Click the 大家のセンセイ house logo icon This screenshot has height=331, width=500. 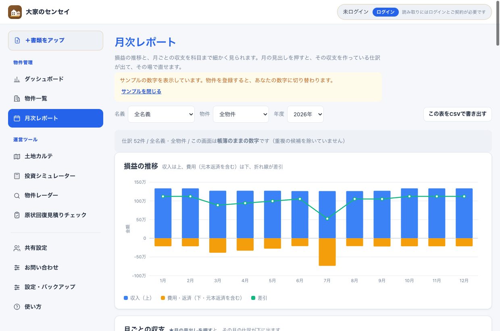pos(15,12)
